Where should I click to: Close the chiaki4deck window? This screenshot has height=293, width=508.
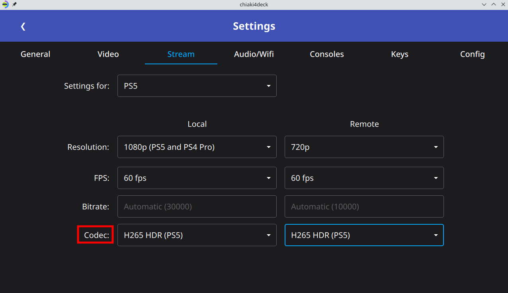[x=503, y=4]
